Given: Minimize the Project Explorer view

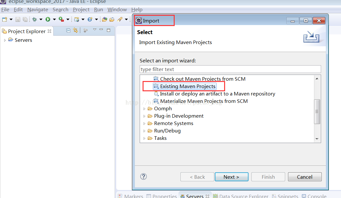Looking at the screenshot, I should click(x=101, y=29).
